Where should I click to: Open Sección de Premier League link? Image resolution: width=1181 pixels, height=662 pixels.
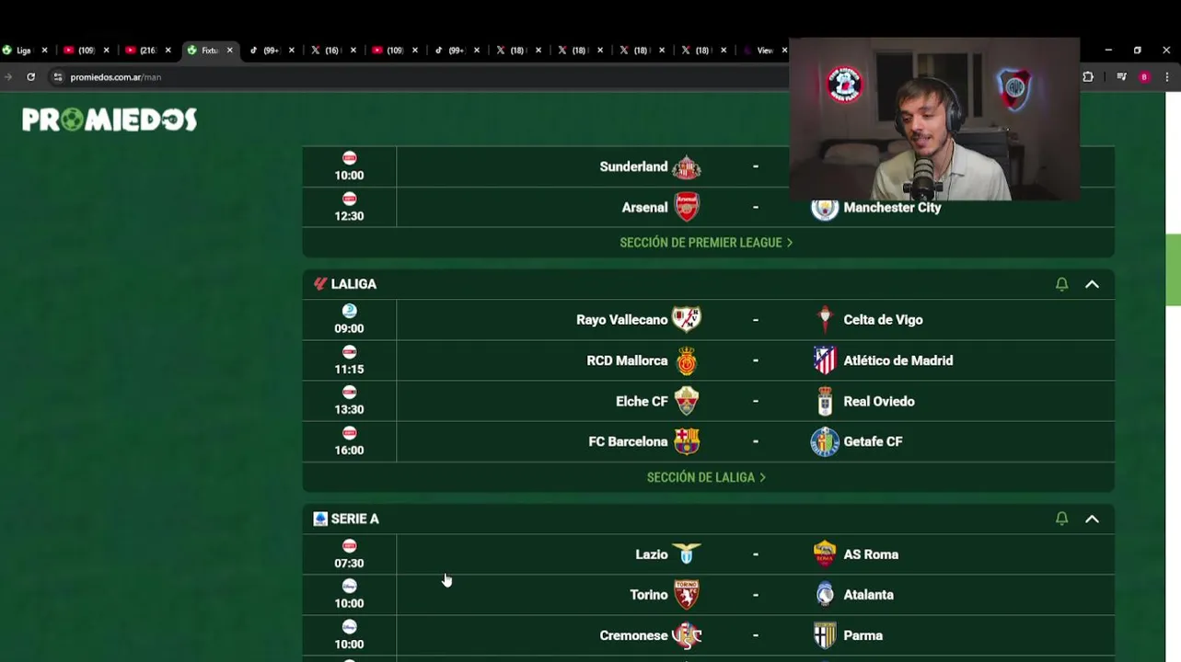pyautogui.click(x=706, y=243)
